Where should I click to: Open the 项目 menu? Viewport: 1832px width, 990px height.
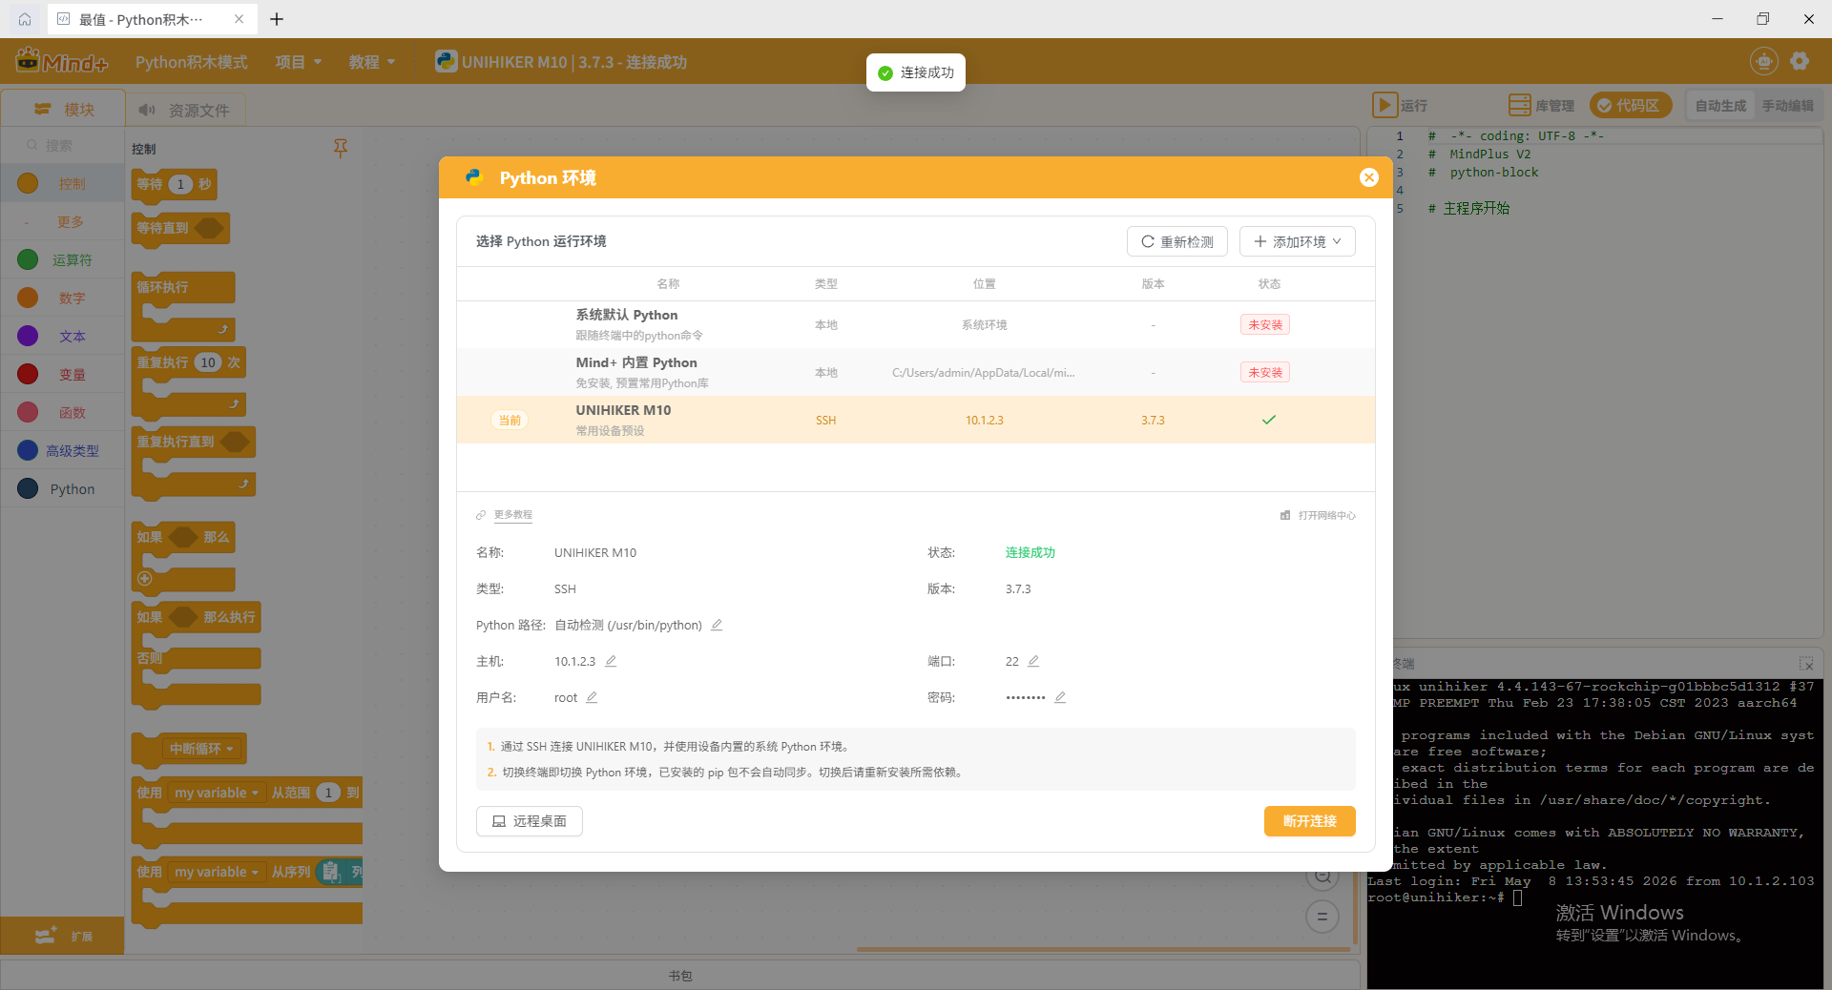298,62
